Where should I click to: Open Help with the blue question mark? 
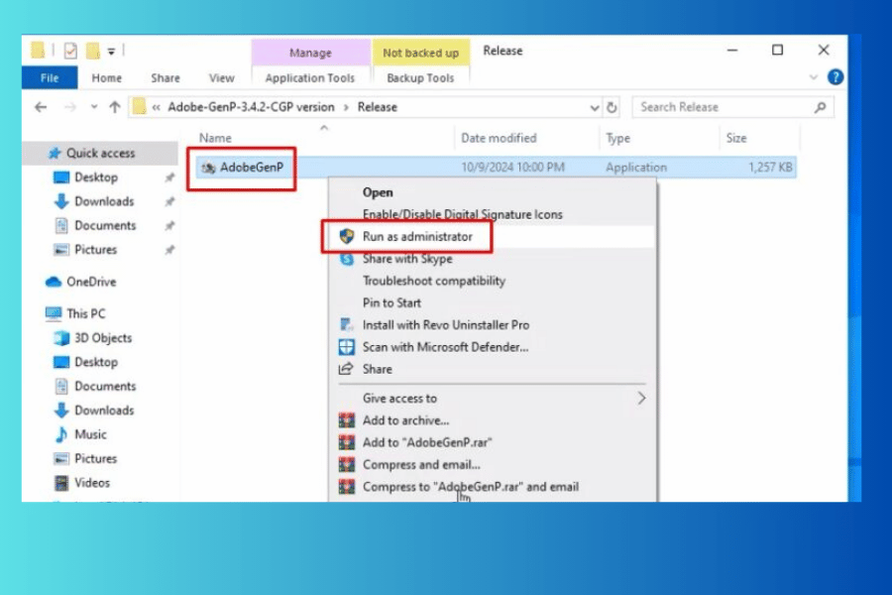(836, 77)
